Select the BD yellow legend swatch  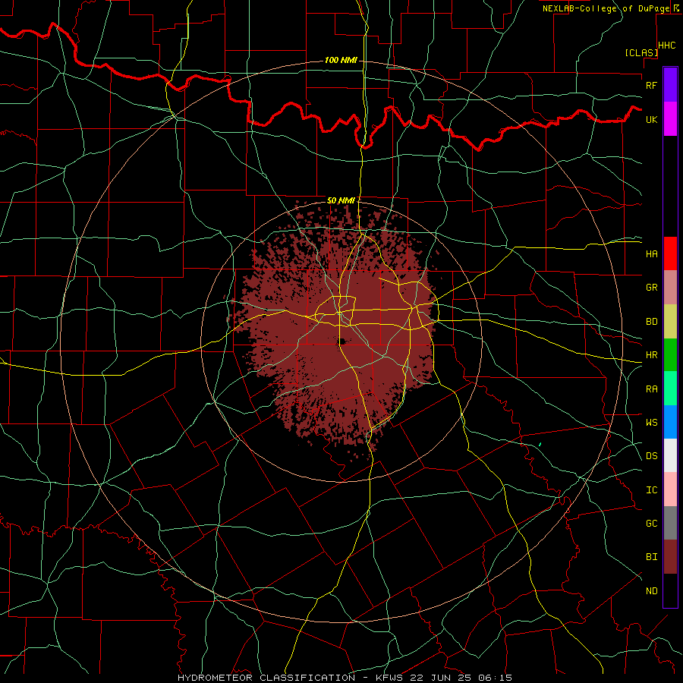click(670, 322)
